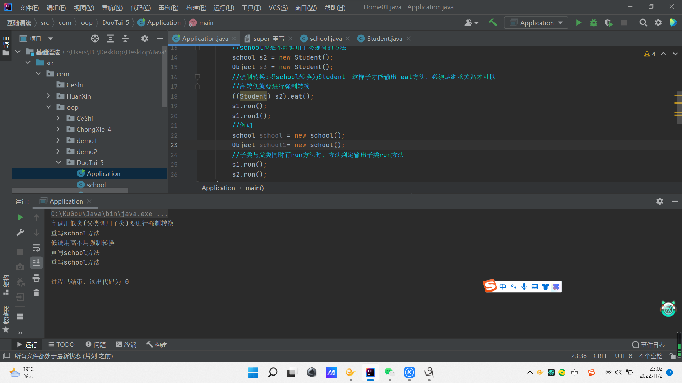
Task: Click the Debug bug icon
Action: [594, 23]
